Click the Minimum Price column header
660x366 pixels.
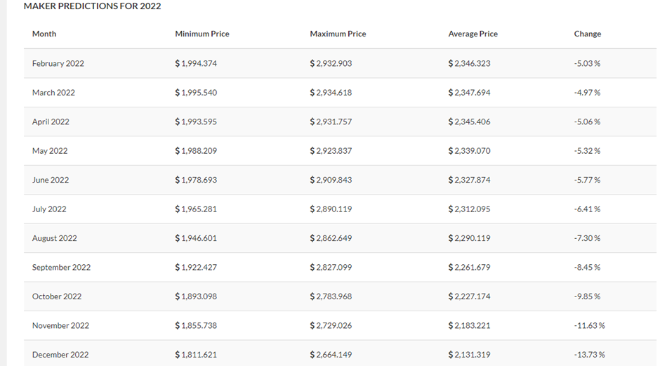pyautogui.click(x=202, y=34)
